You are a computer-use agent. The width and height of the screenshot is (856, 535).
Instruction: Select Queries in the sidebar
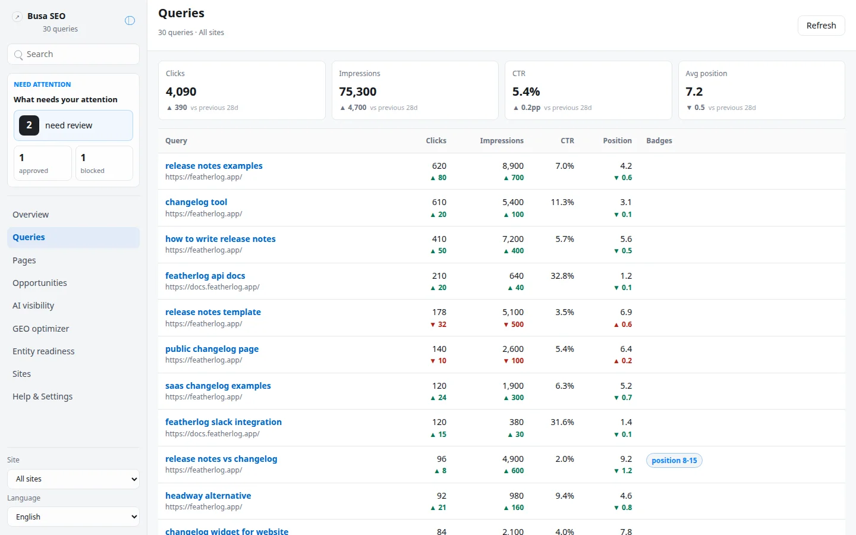73,237
